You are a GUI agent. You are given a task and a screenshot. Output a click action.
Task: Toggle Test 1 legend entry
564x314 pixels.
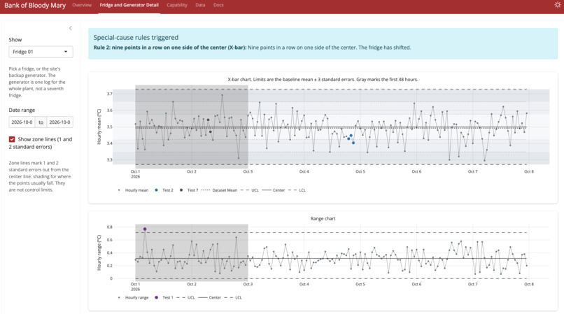[164, 297]
